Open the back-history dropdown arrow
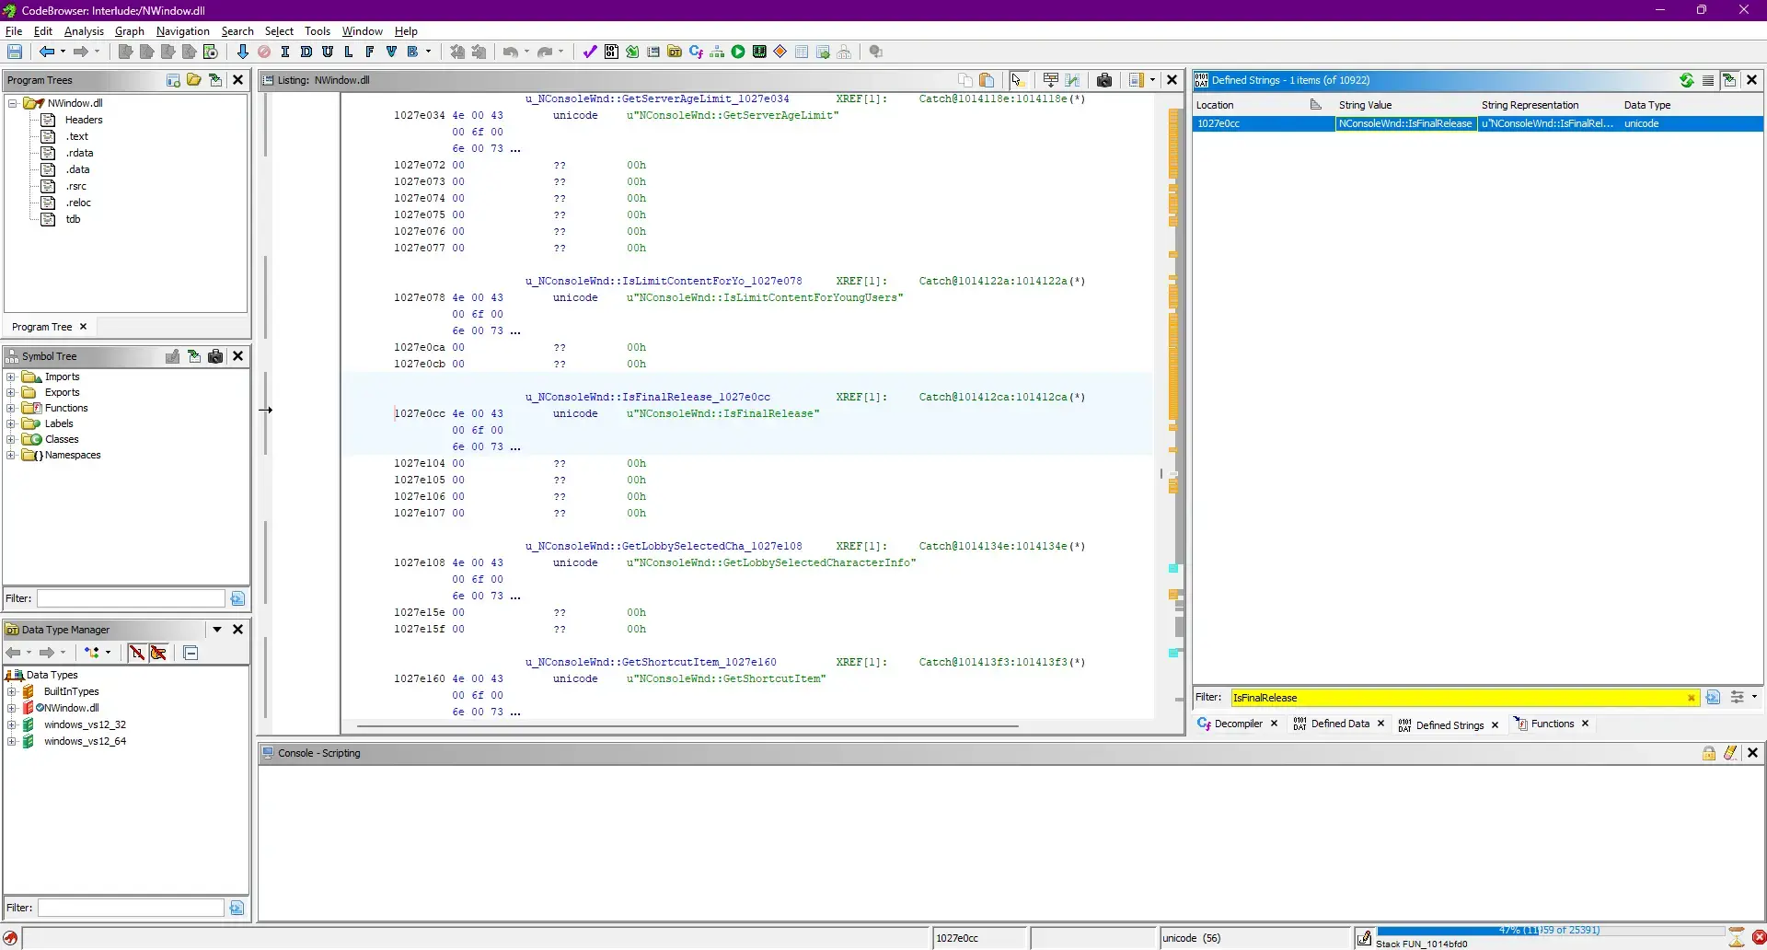Screen dimensions: 1767x950 (x=63, y=52)
